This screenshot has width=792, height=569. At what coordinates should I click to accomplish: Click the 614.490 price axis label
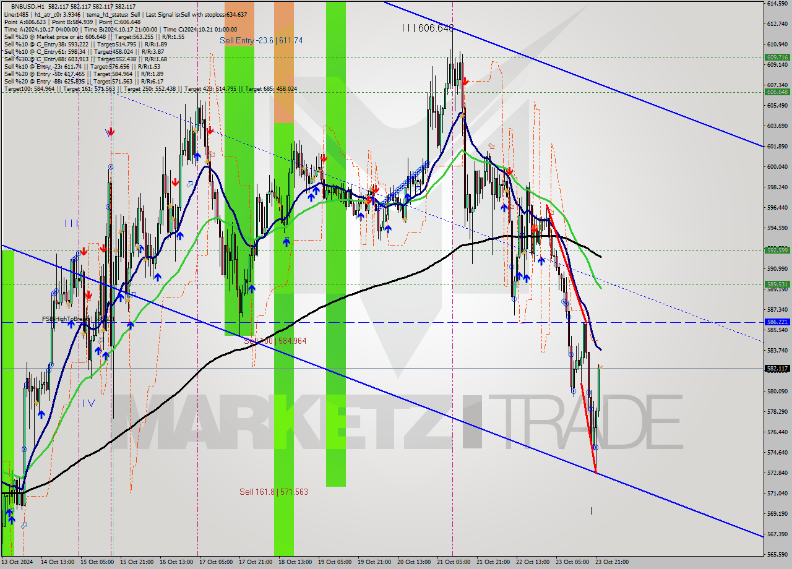tap(777, 3)
